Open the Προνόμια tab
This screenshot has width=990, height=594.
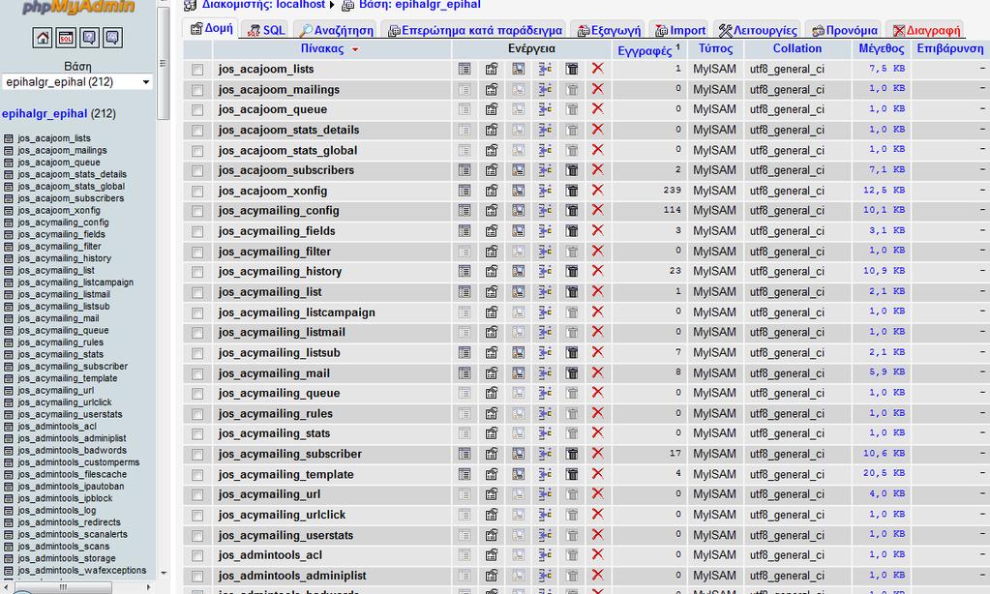(x=844, y=30)
